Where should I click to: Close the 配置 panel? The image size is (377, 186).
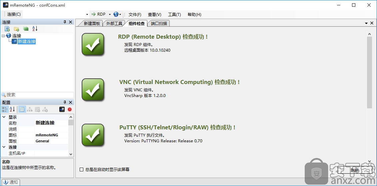point(70,102)
